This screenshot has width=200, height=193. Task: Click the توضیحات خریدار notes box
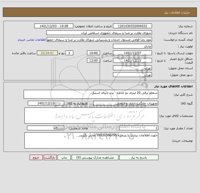click(91, 140)
